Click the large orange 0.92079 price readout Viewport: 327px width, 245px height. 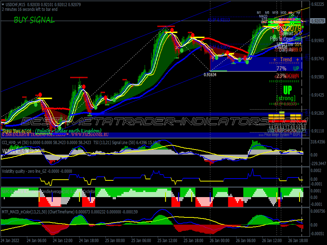point(289,28)
